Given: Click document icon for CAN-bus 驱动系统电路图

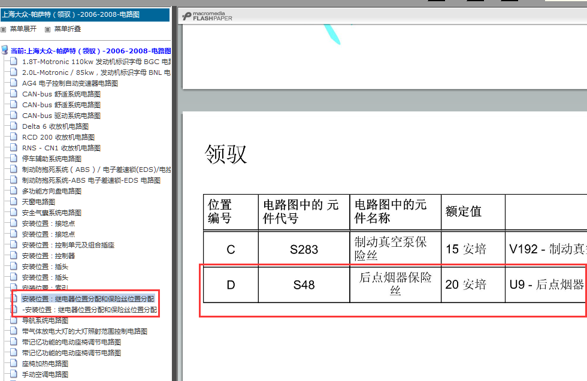Looking at the screenshot, I should tap(14, 115).
